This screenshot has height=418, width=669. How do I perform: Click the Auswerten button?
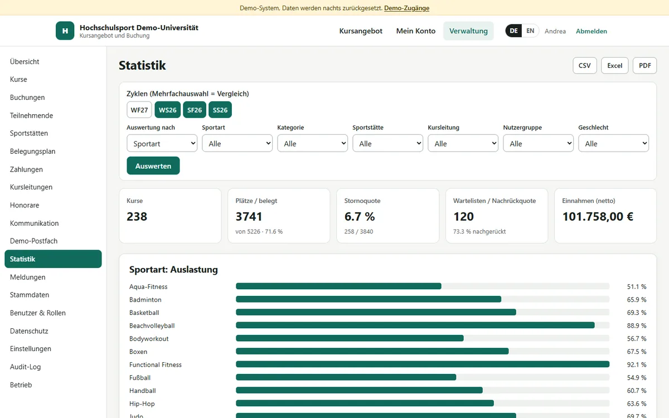[153, 166]
